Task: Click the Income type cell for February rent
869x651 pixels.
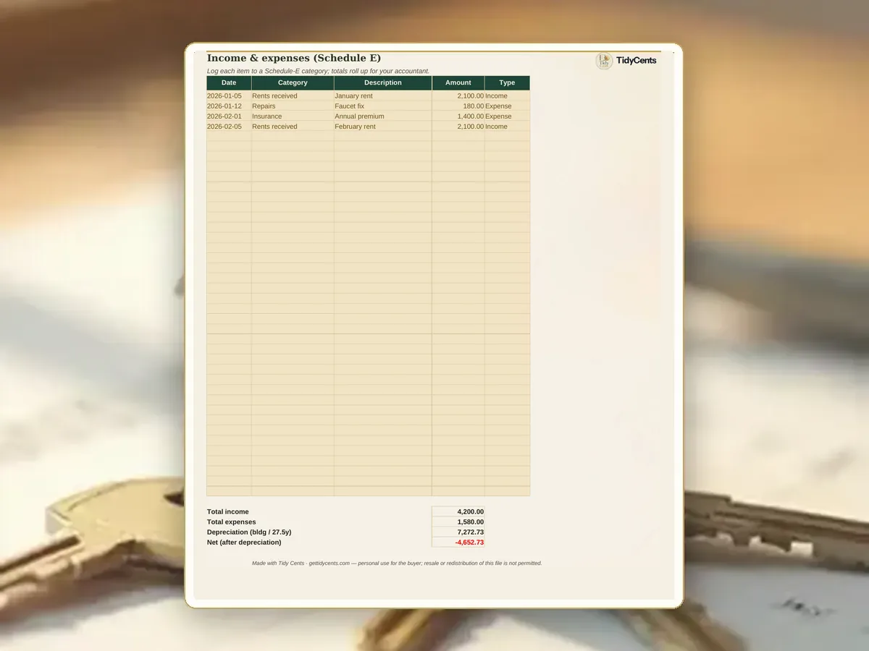Action: [x=507, y=127]
